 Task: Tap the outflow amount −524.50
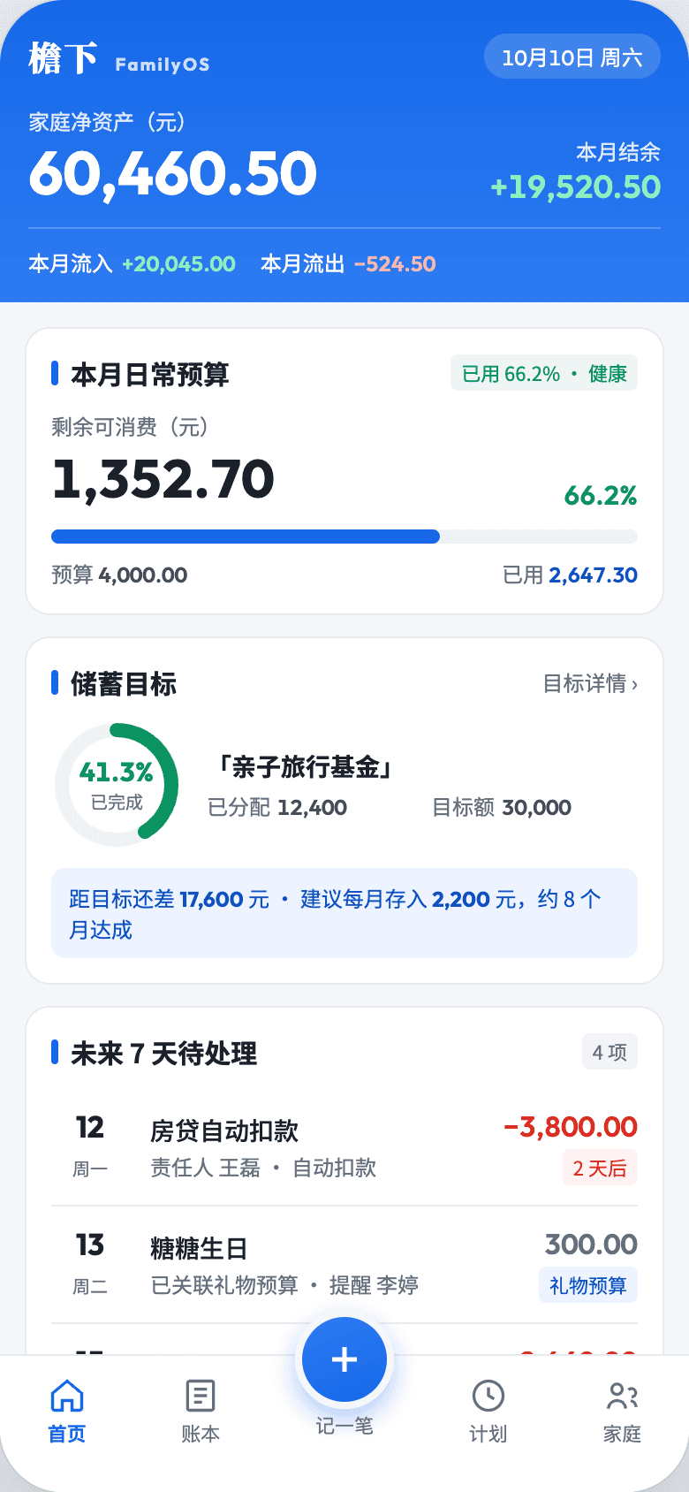pos(395,263)
